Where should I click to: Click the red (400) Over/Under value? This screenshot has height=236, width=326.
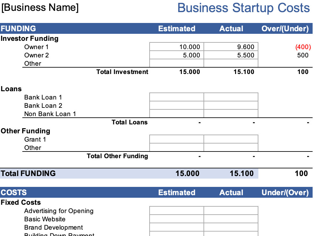coord(303,47)
